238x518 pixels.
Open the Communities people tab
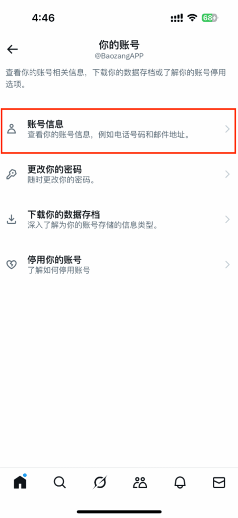tap(140, 483)
